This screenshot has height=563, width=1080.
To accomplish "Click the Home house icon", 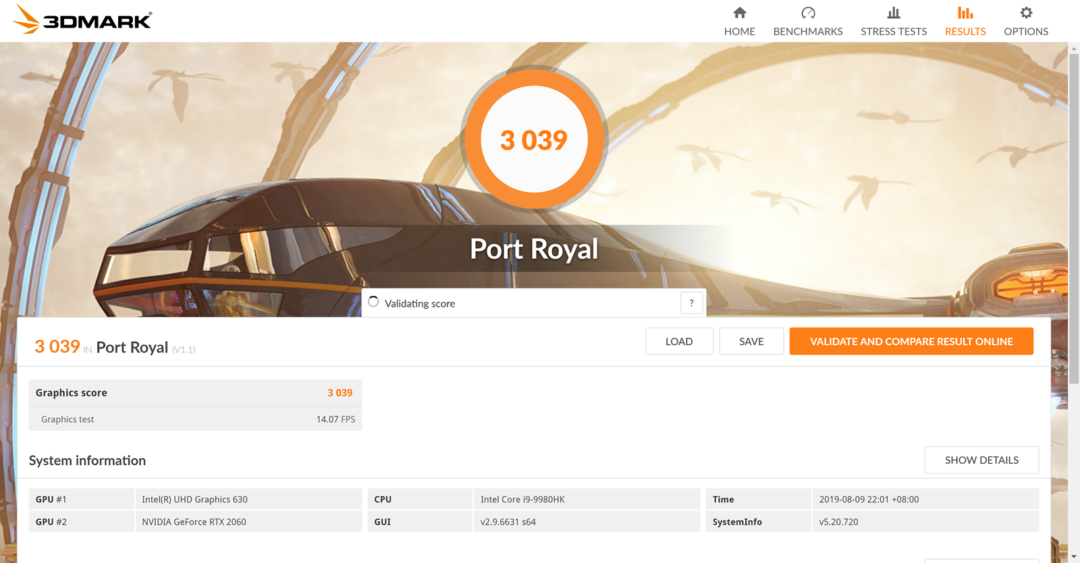I will tap(739, 13).
